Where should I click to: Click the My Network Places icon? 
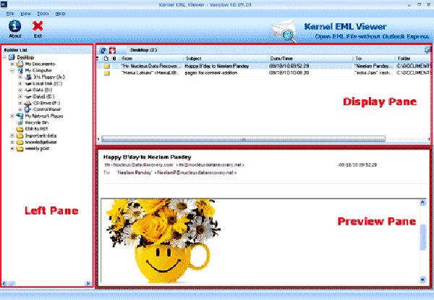click(20, 116)
